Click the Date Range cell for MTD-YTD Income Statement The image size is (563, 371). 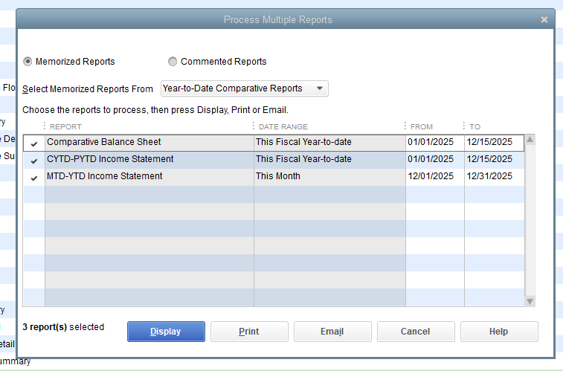(329, 176)
